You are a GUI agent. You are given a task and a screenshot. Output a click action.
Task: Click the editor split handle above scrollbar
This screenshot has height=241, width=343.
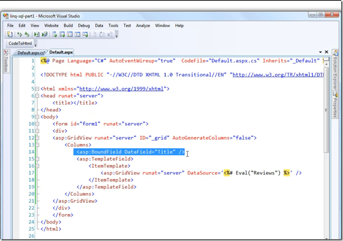327,59
